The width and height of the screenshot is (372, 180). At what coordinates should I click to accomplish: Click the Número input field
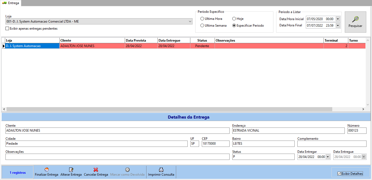point(357,131)
